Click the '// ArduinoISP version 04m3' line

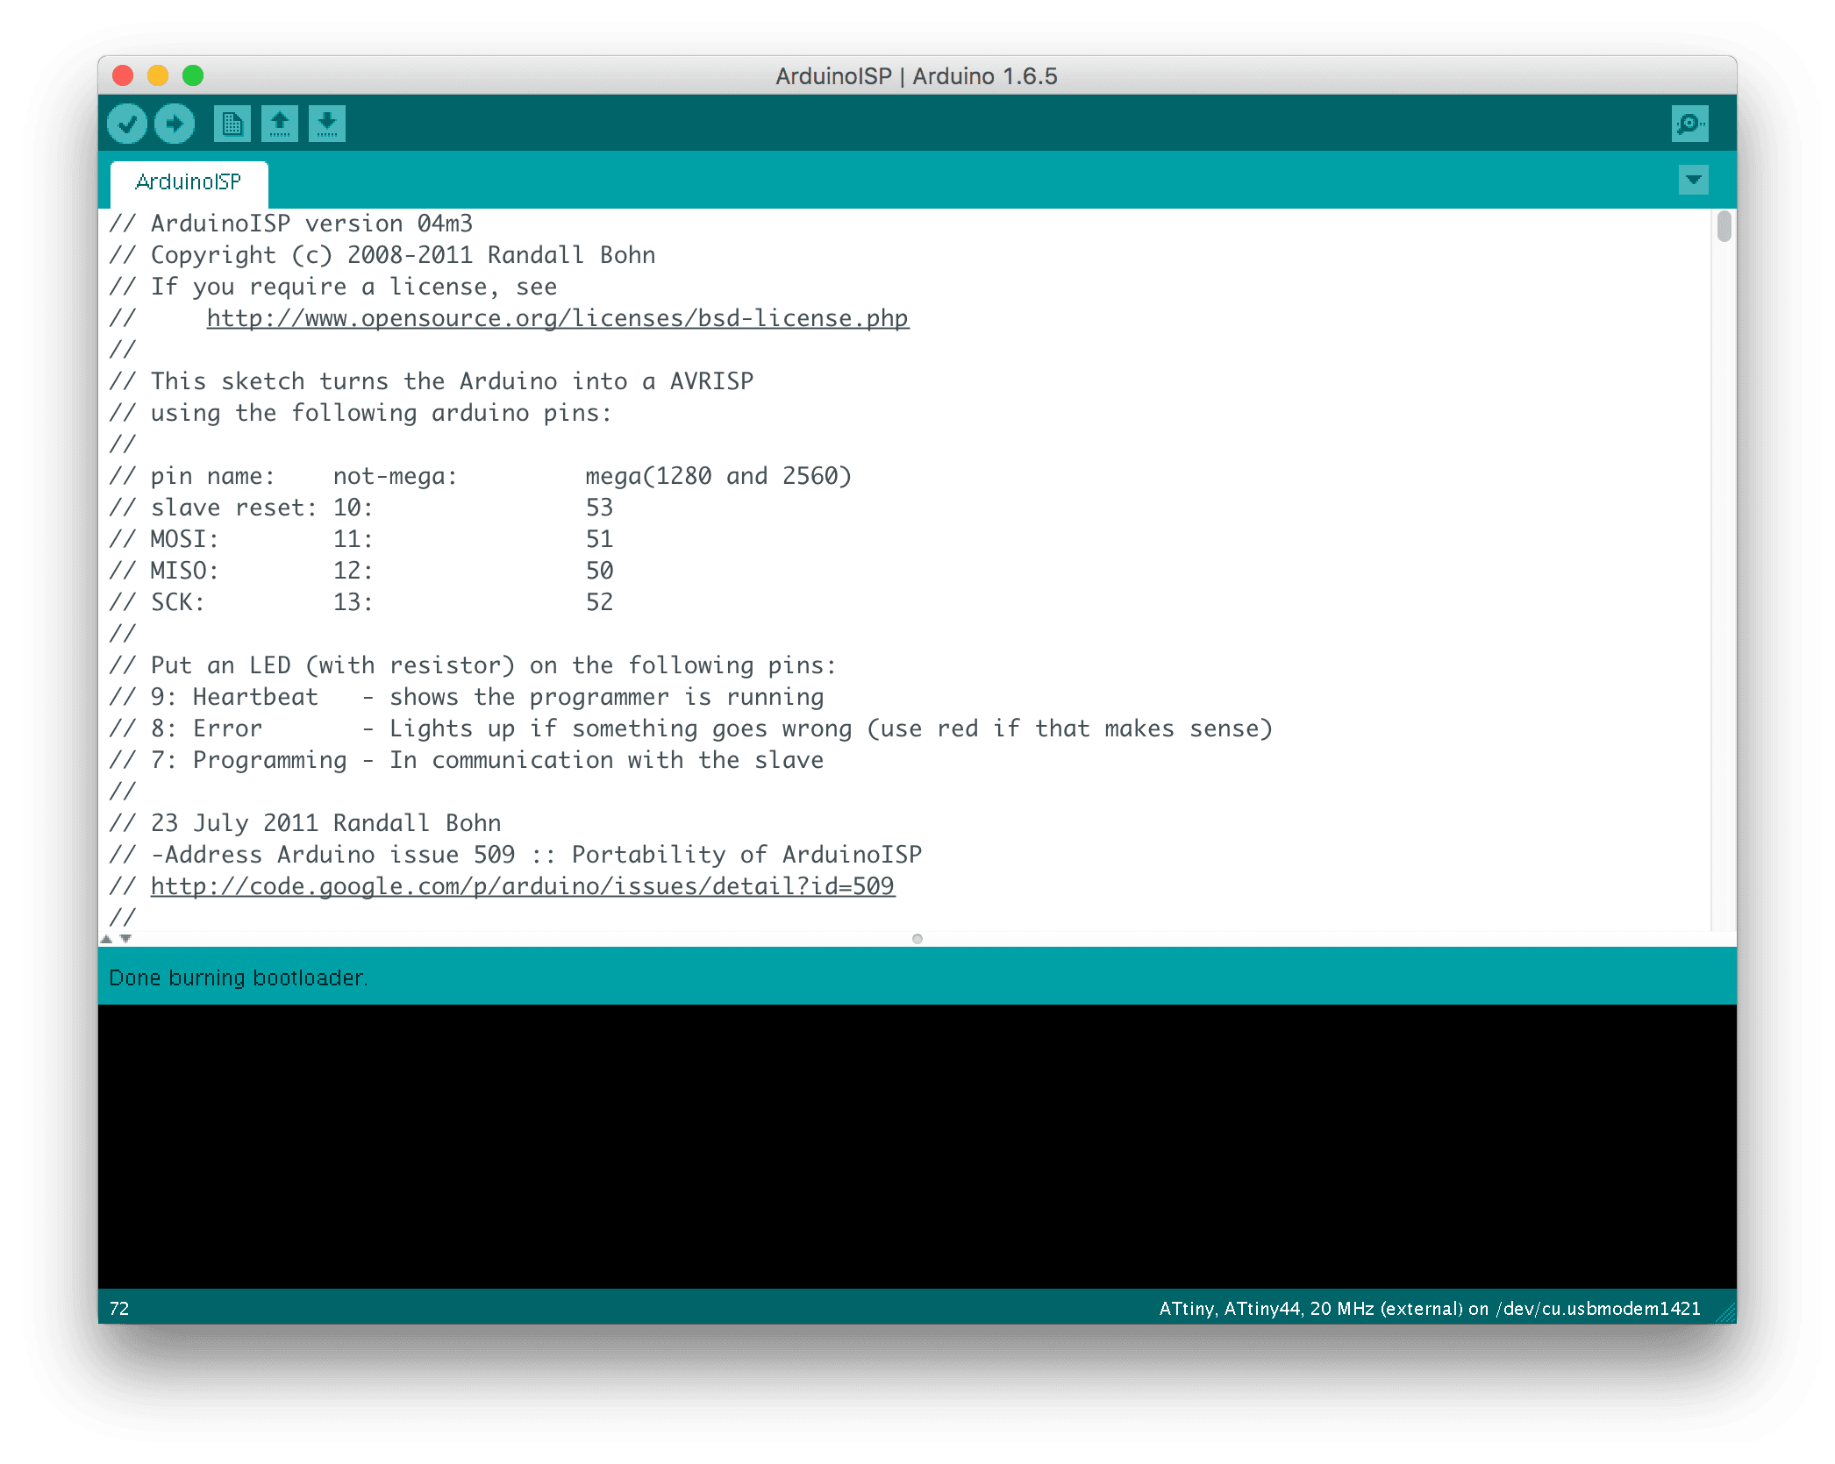tap(291, 224)
